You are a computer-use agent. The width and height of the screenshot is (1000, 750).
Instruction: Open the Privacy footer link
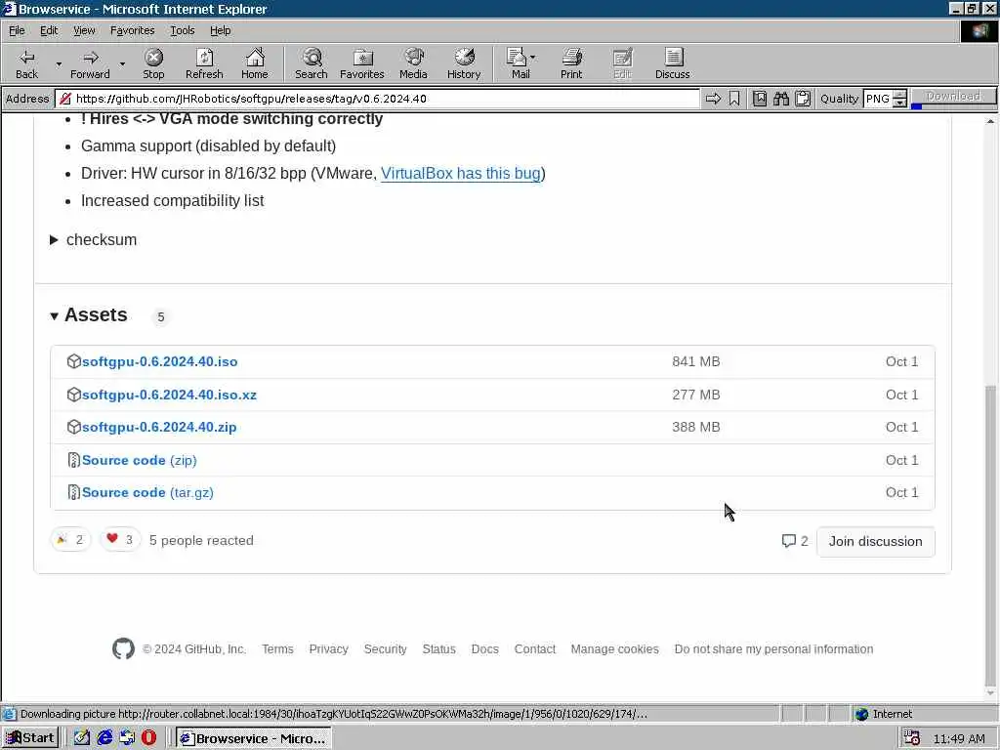point(328,648)
